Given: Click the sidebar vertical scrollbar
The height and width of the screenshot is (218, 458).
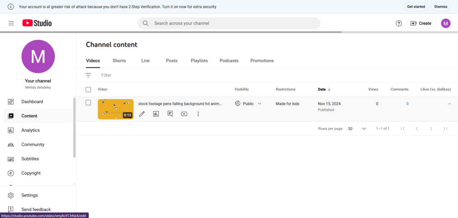Looking at the screenshot, I should point(75,128).
